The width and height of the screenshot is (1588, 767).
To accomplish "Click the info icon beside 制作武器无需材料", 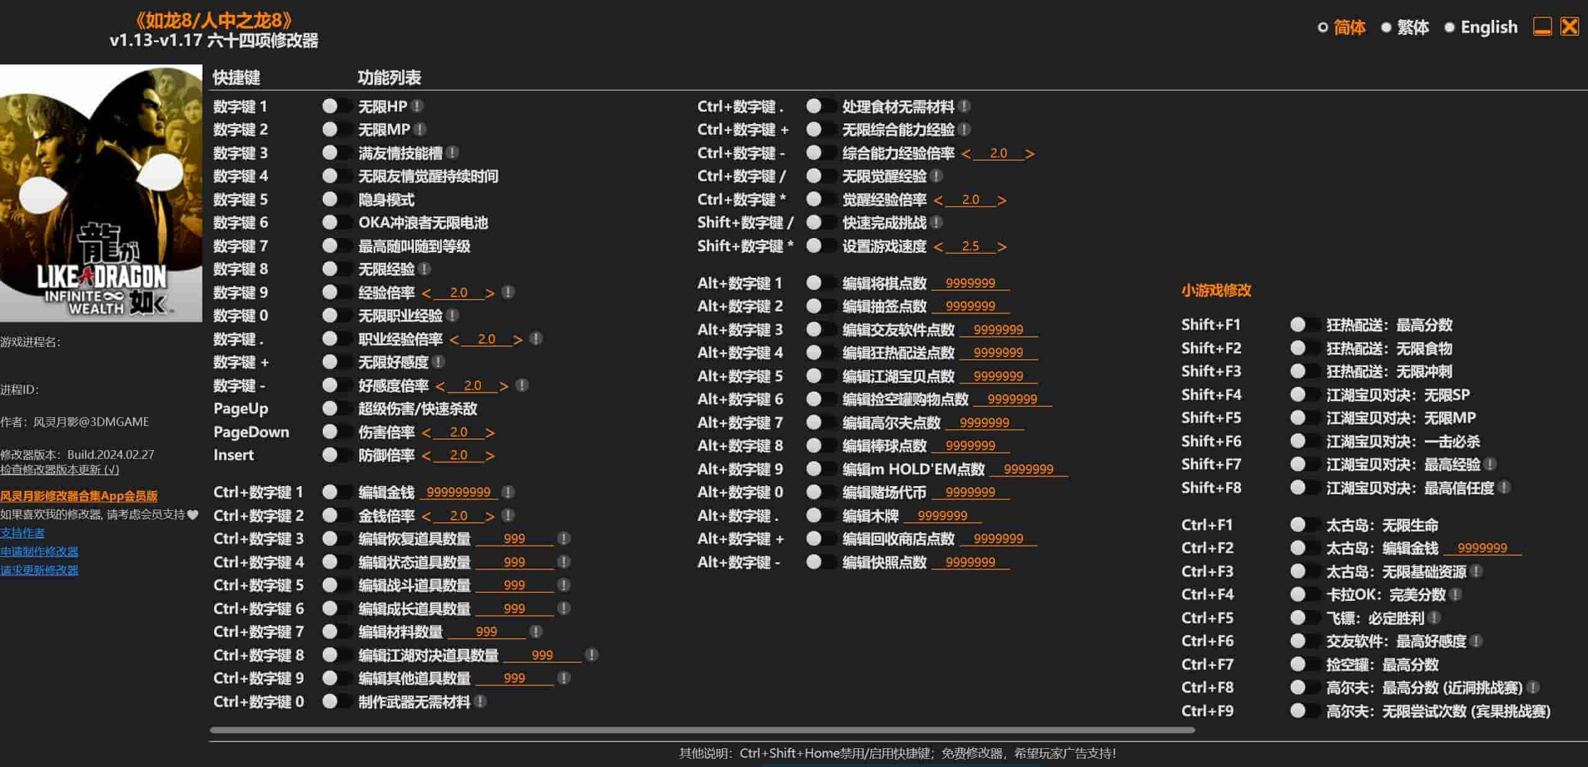I will coord(480,701).
